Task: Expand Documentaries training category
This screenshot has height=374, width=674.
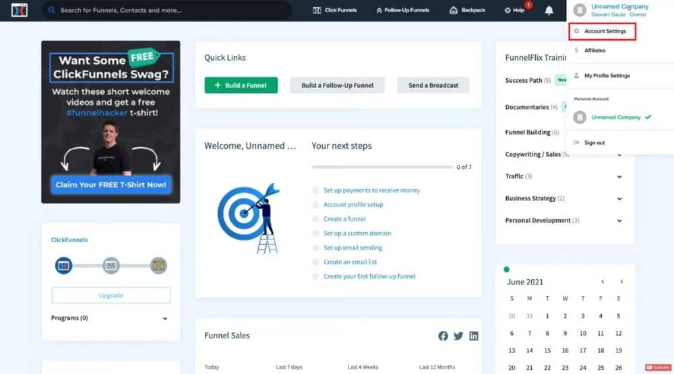Action: click(531, 107)
